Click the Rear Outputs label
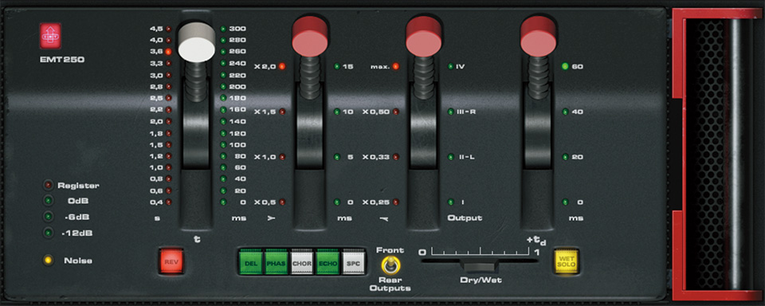 point(390,284)
